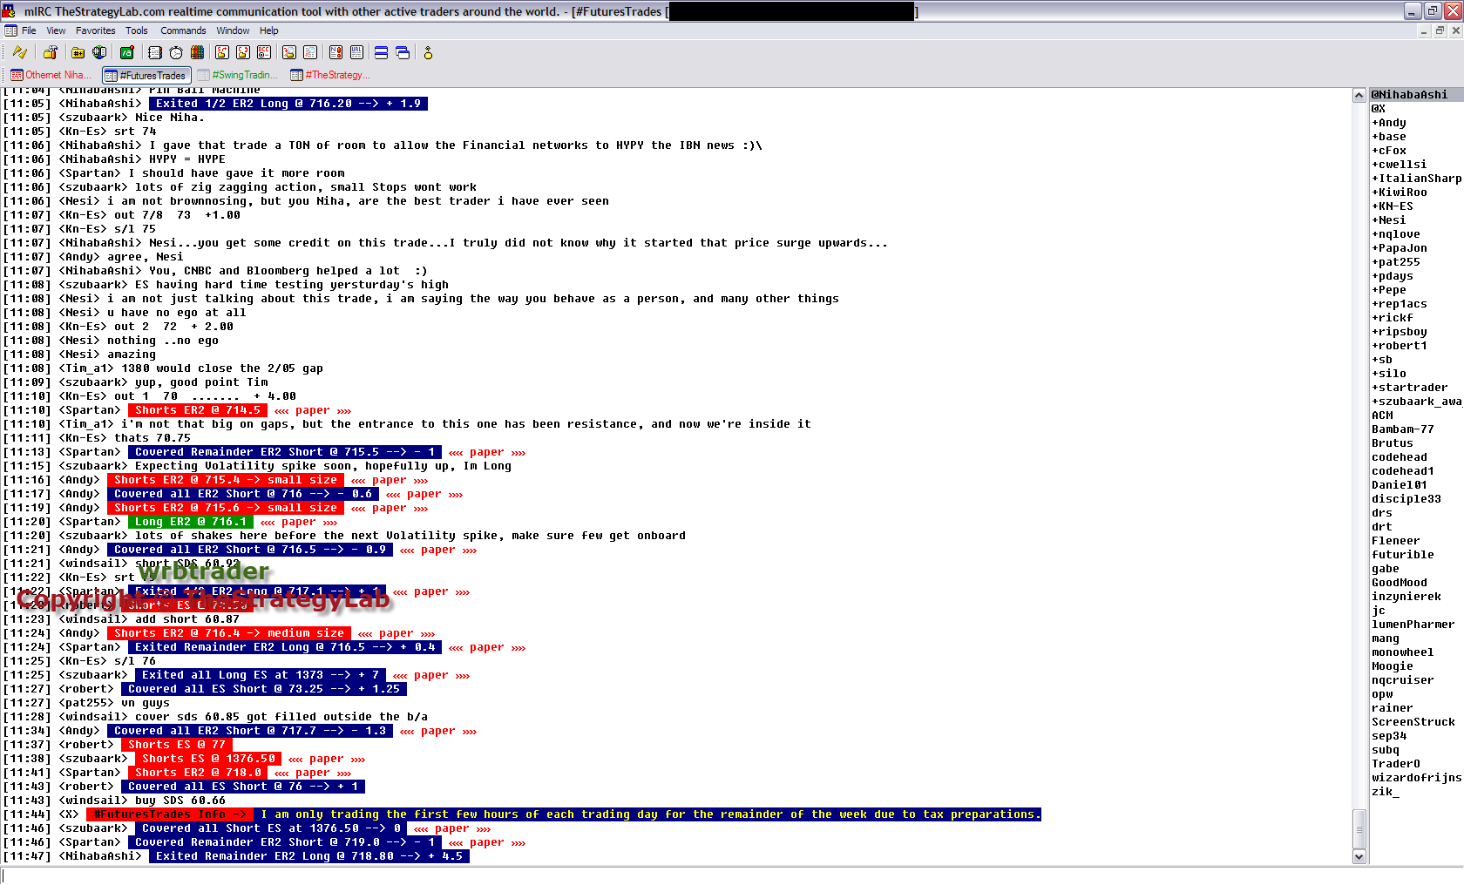
Task: Open the Commands menu
Action: coord(183,30)
